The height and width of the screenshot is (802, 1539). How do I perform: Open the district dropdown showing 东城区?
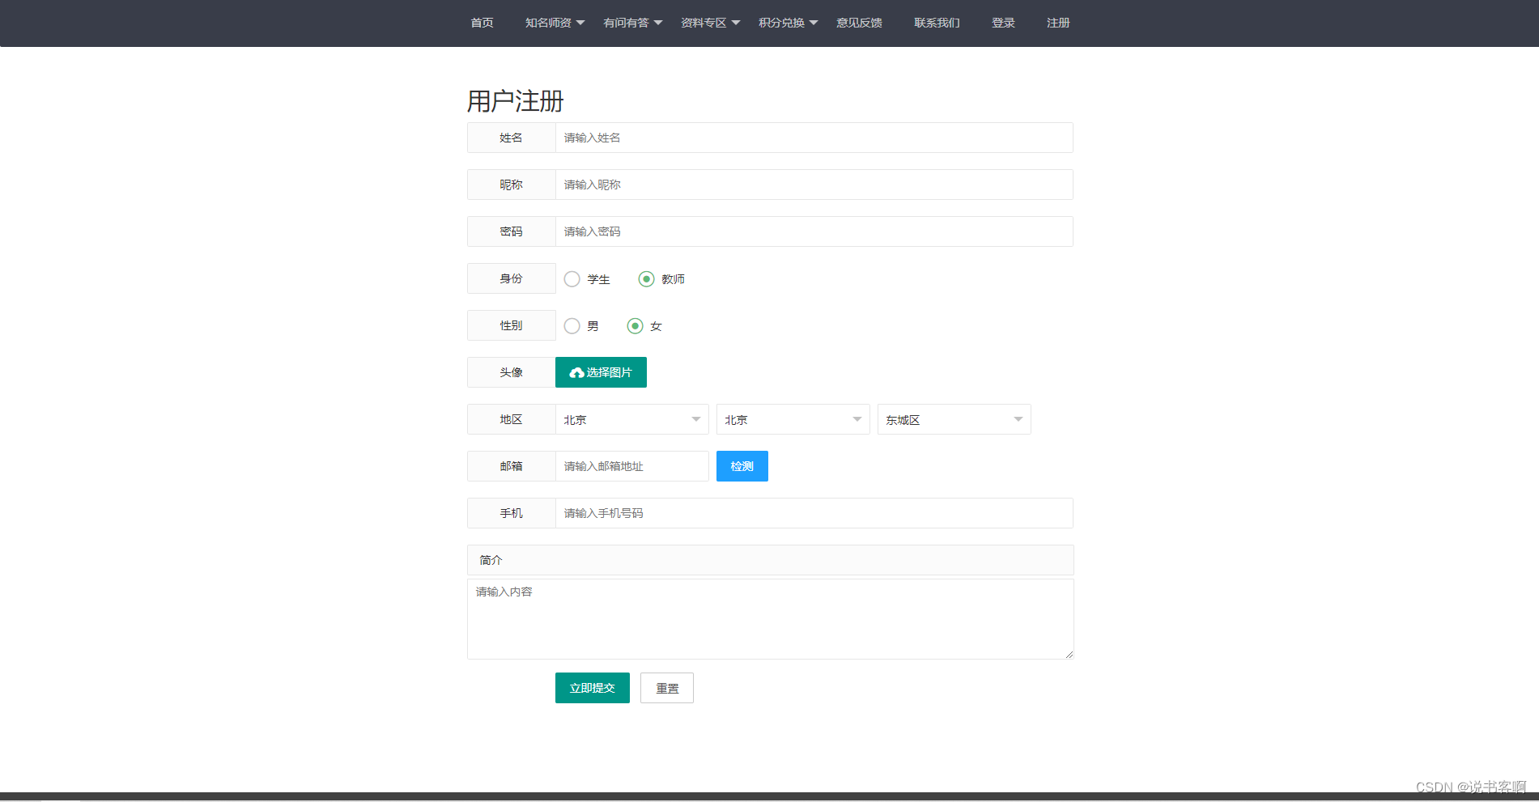click(954, 419)
